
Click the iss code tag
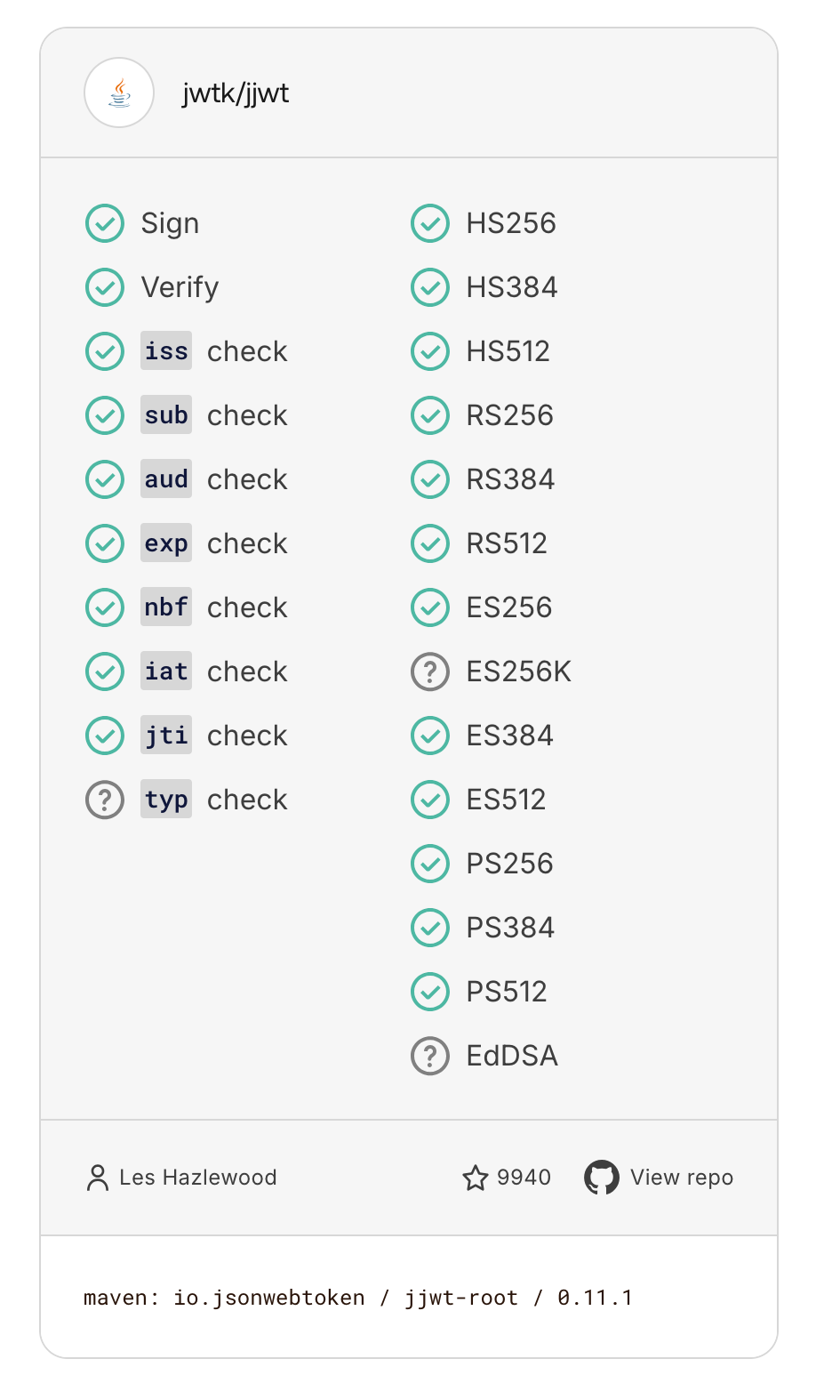tap(166, 351)
